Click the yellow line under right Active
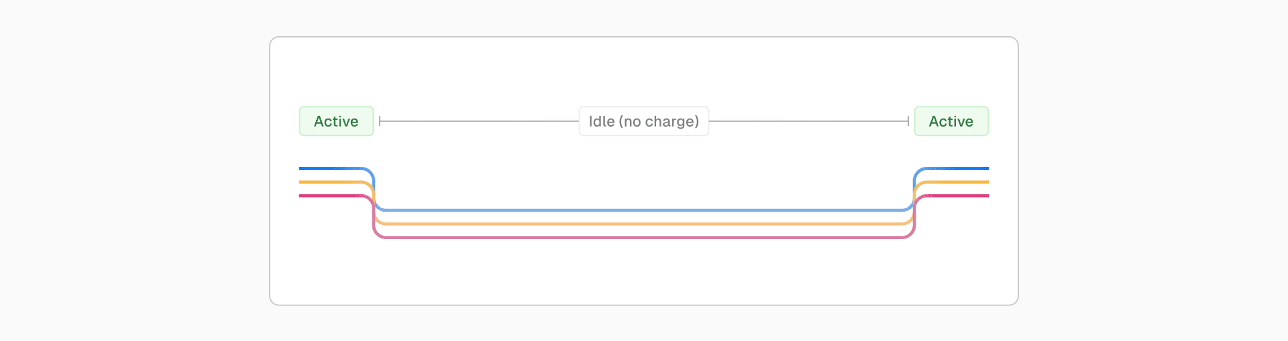 click(959, 182)
